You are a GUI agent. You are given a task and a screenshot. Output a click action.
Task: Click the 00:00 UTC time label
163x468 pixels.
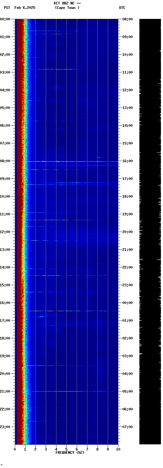pyautogui.click(x=128, y=303)
